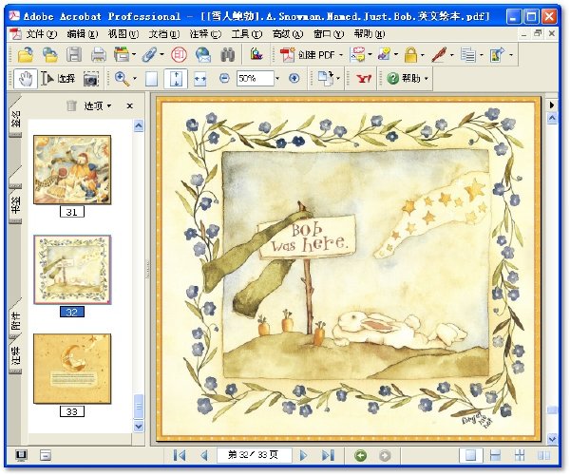Open the zoom percentage dropdown
Screen dimensions: 570x476
pyautogui.click(x=277, y=78)
